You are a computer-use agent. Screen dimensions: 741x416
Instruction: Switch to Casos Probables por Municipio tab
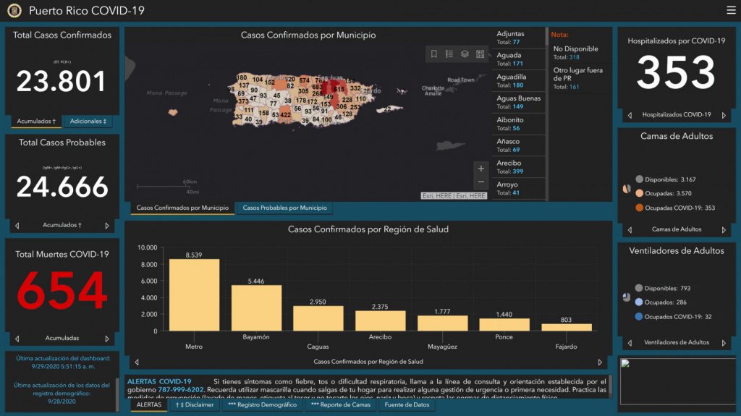coord(284,208)
